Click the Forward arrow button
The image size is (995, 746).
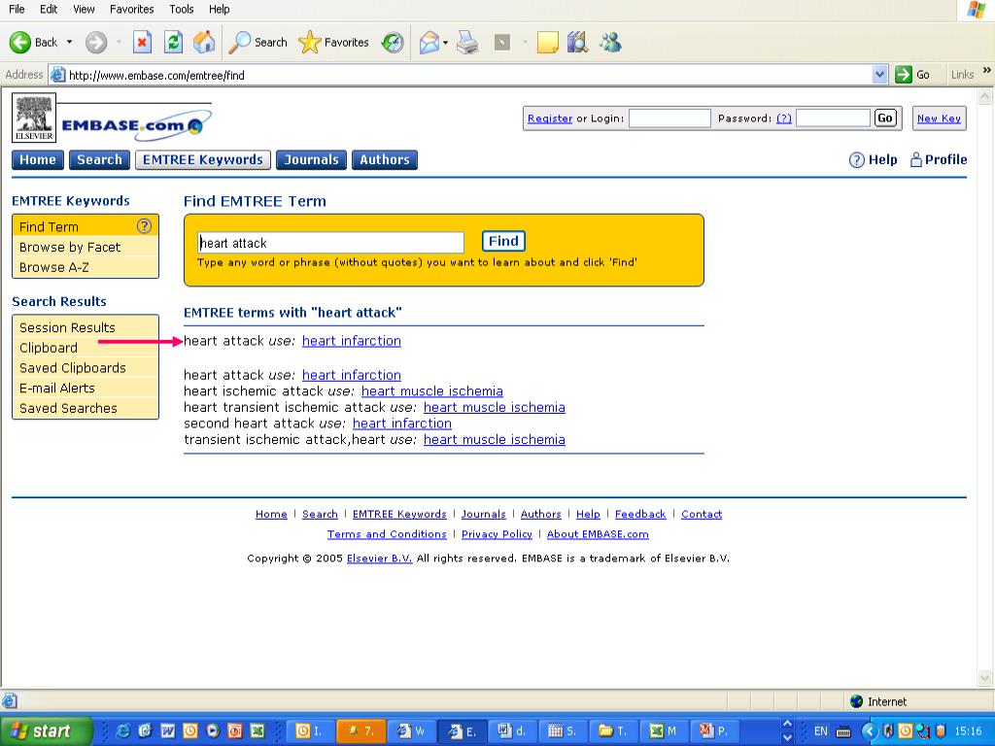tap(96, 43)
